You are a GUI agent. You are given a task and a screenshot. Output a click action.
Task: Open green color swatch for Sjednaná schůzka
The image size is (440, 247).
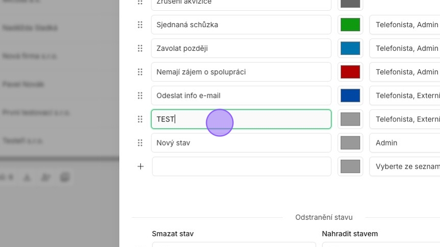[350, 25]
